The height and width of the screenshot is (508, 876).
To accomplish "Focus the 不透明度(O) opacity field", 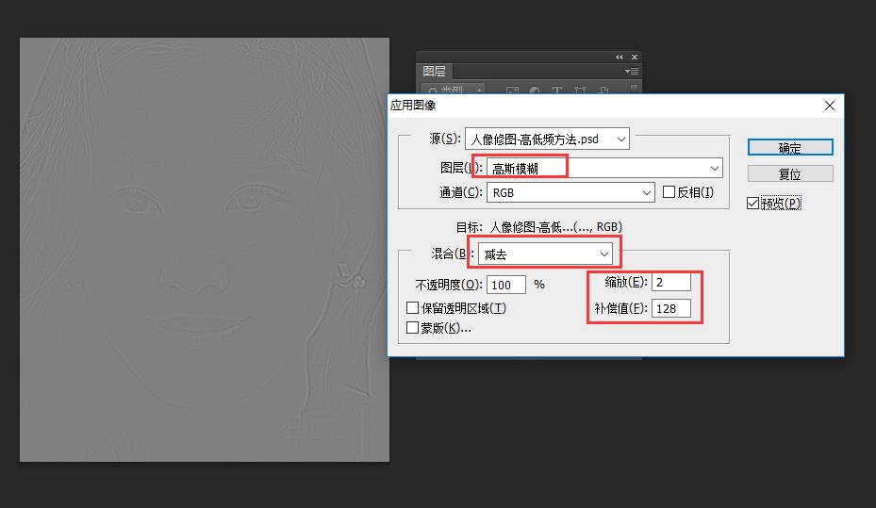I will click(506, 285).
